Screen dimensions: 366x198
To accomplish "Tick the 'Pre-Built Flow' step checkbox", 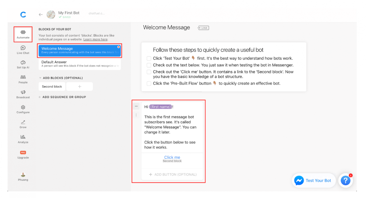I will [x=149, y=83].
